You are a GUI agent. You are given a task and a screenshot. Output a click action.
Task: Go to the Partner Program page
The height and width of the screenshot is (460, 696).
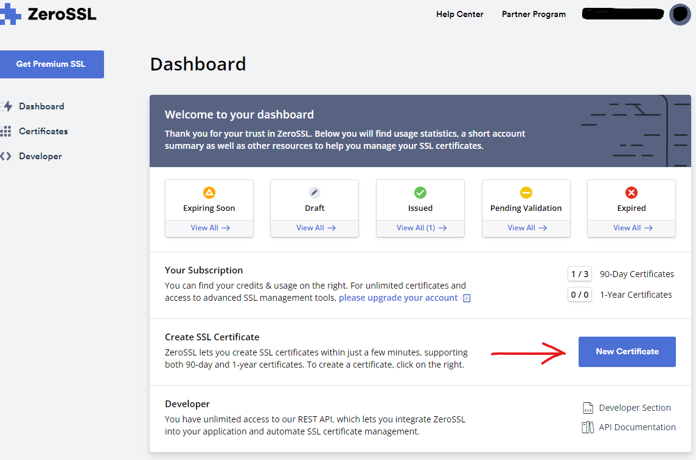[x=534, y=15]
